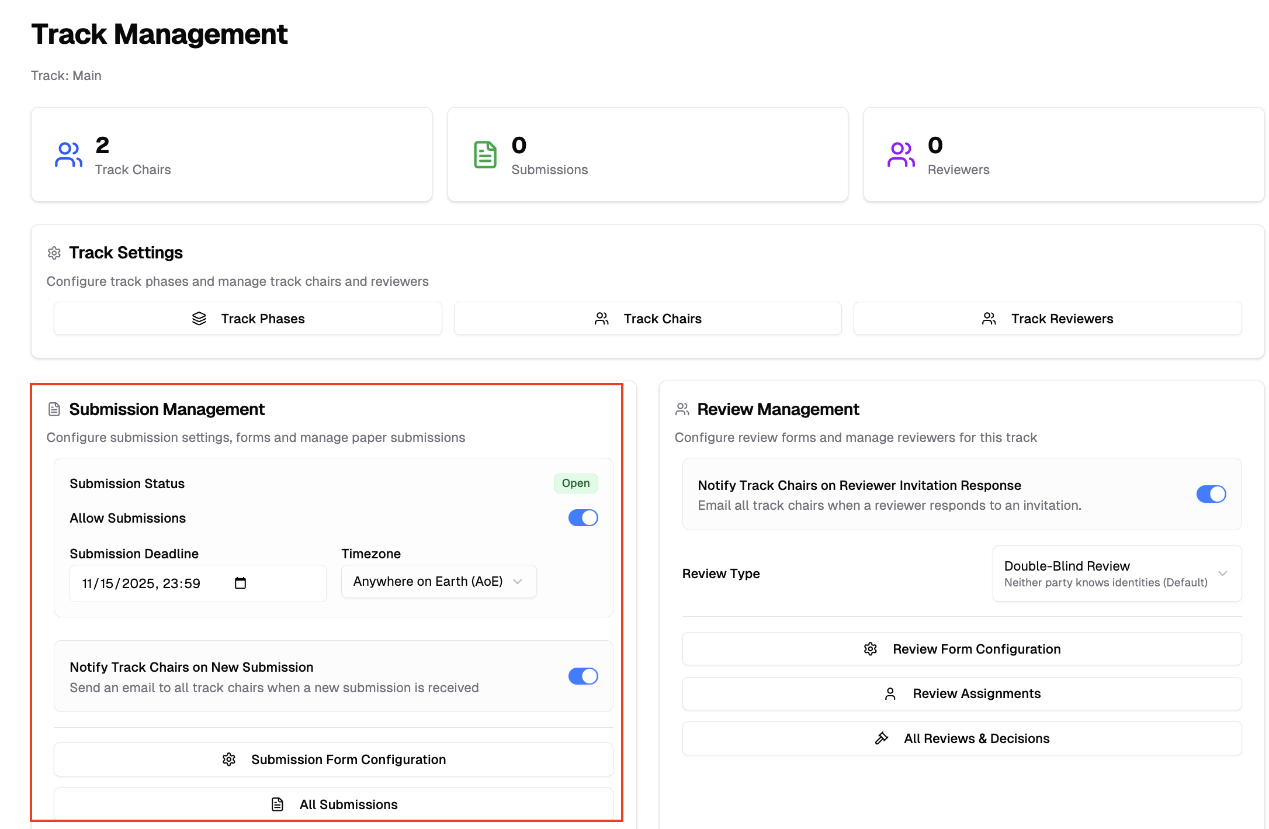Open Review Form Configuration
Screen dimensions: 1269x829
962,649
